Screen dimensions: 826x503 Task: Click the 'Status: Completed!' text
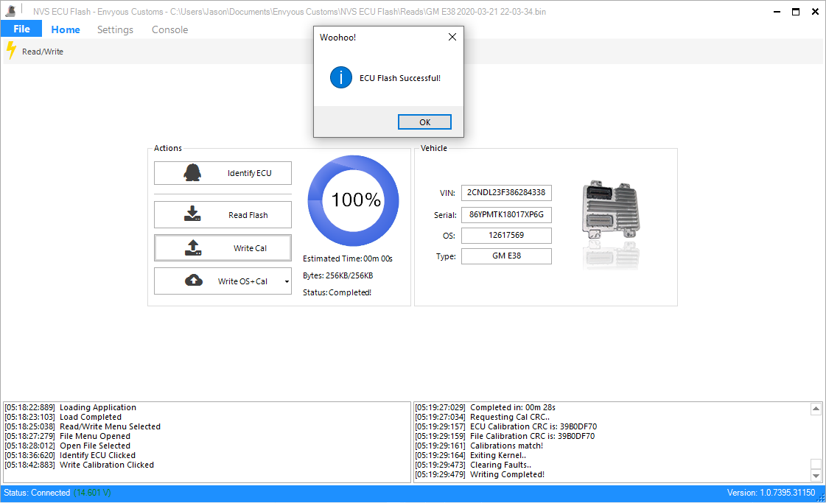tap(337, 292)
